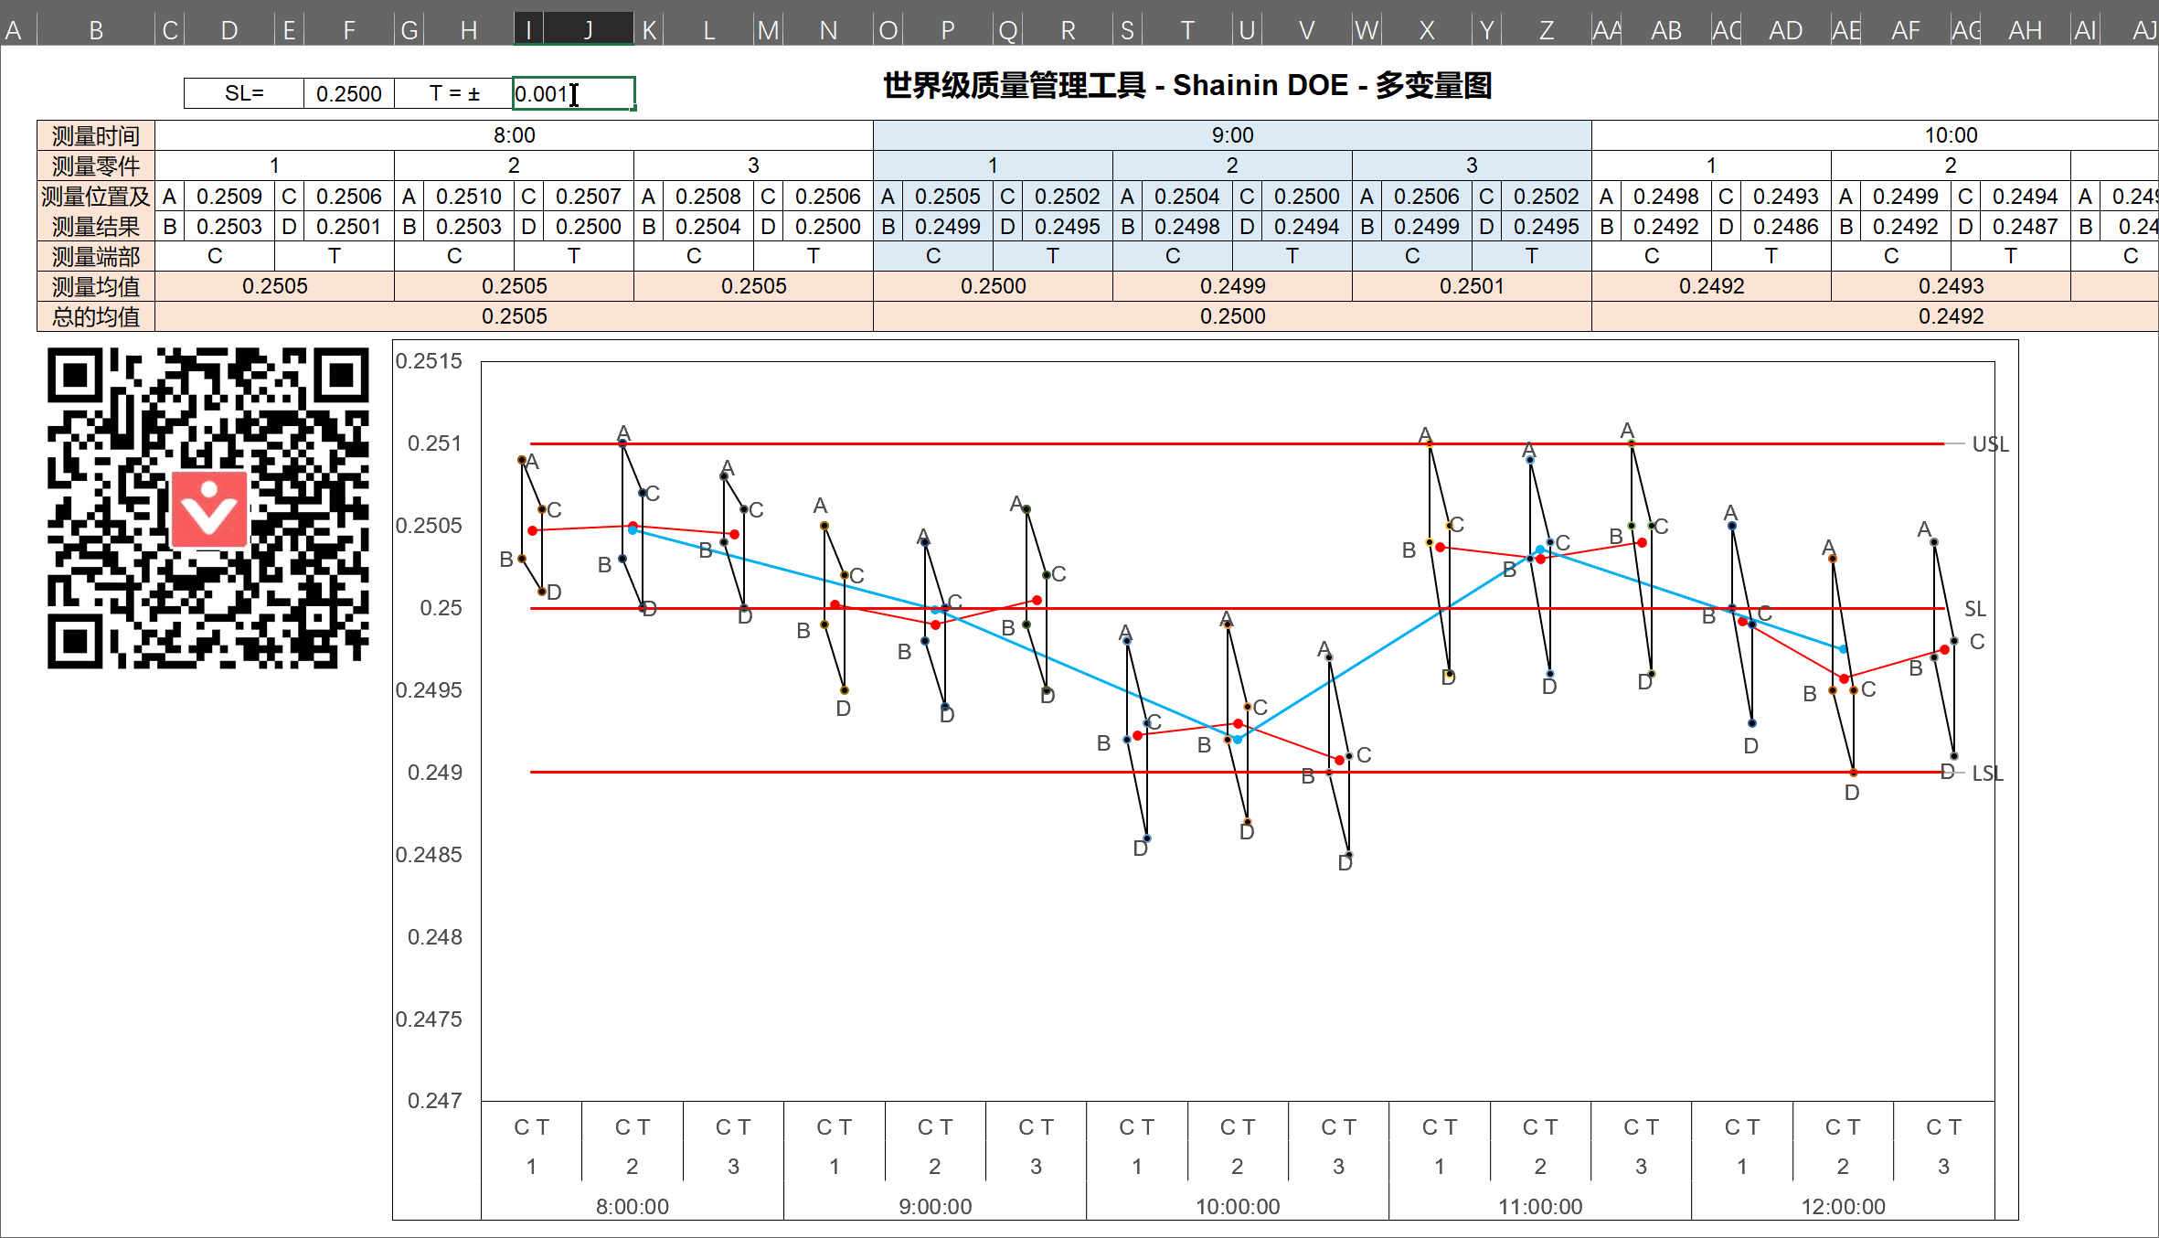2159x1238 pixels.
Task: Click the 0.247 axis label on chart
Action: 435,1101
